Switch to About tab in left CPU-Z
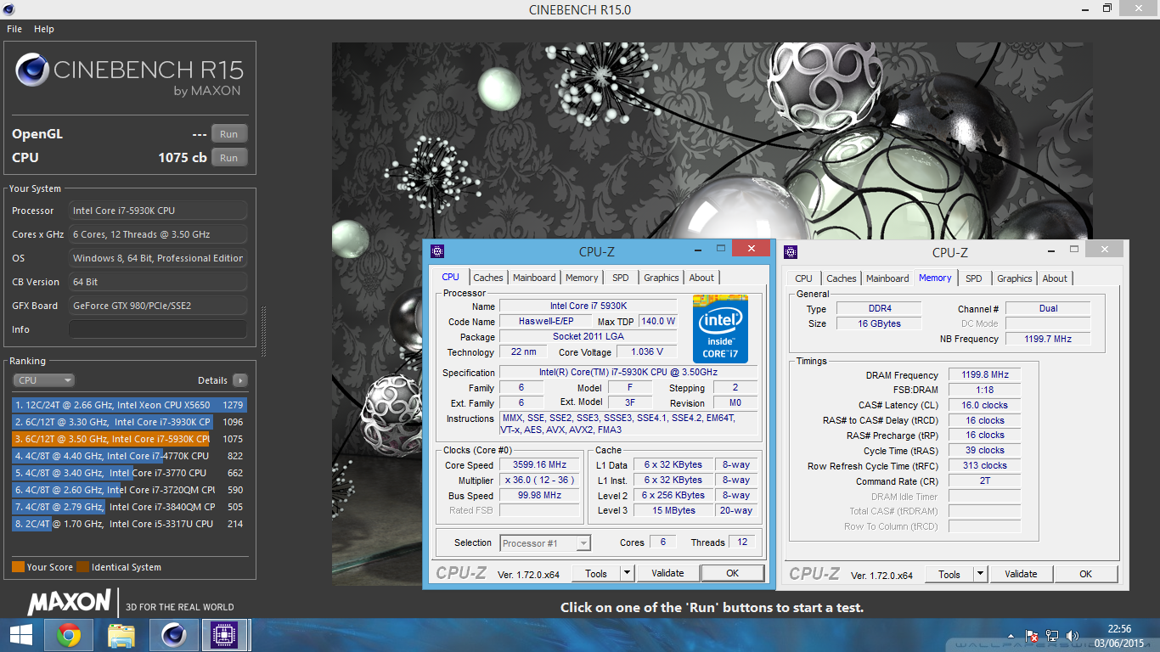1160x652 pixels. [x=701, y=278]
